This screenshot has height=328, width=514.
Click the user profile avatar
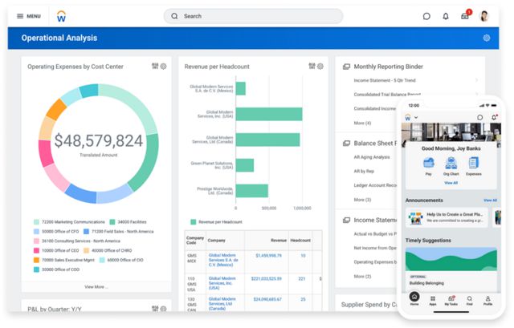[x=484, y=16]
